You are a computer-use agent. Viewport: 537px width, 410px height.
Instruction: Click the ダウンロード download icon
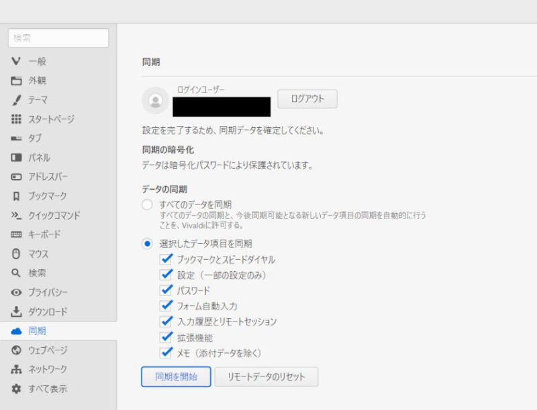pos(16,312)
